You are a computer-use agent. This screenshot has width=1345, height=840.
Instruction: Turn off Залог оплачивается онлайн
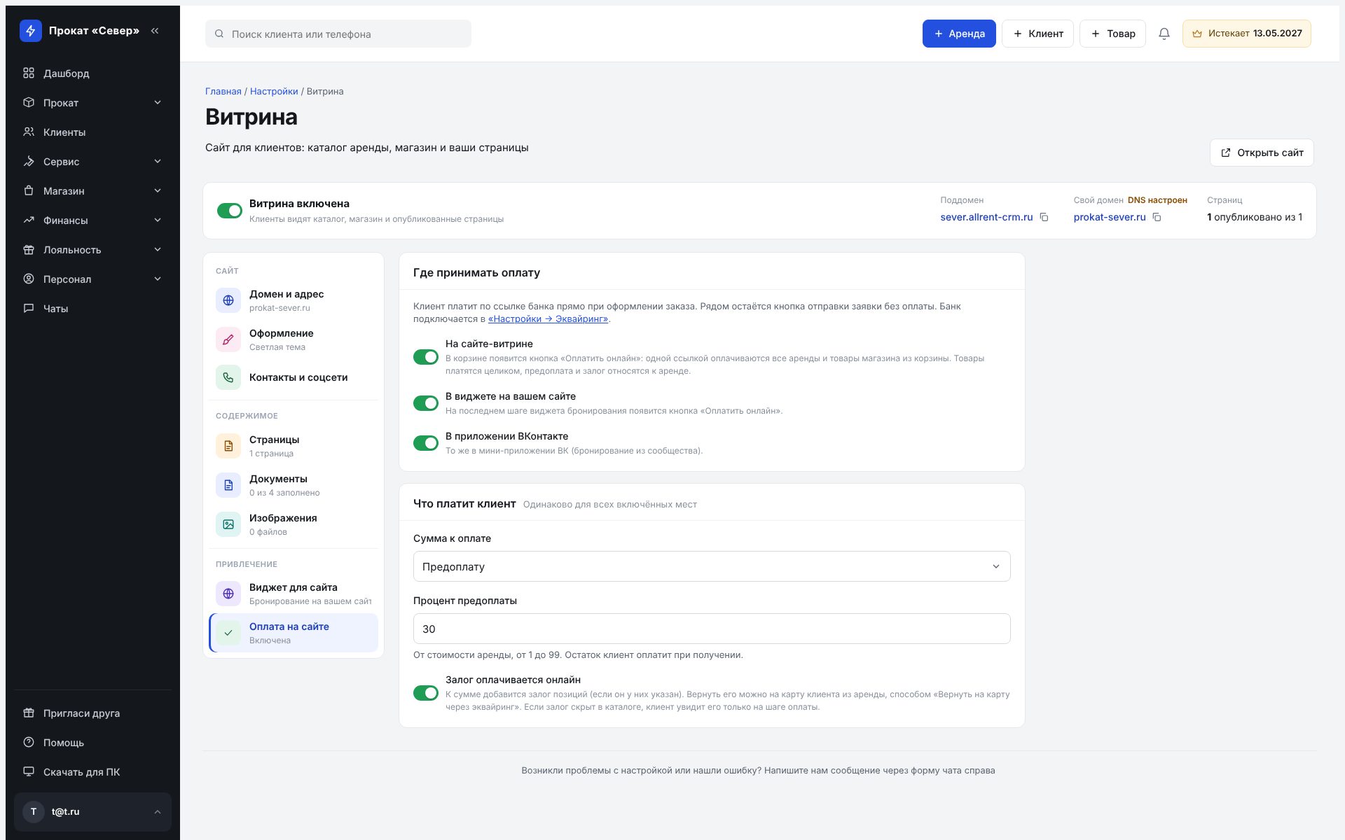425,693
